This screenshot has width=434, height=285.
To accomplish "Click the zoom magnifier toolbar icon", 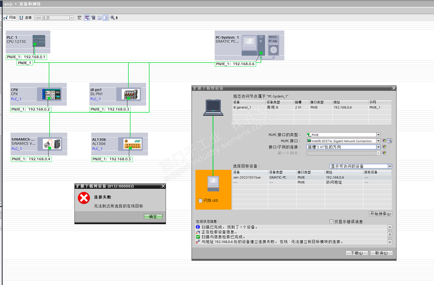I will pyautogui.click(x=112, y=18).
